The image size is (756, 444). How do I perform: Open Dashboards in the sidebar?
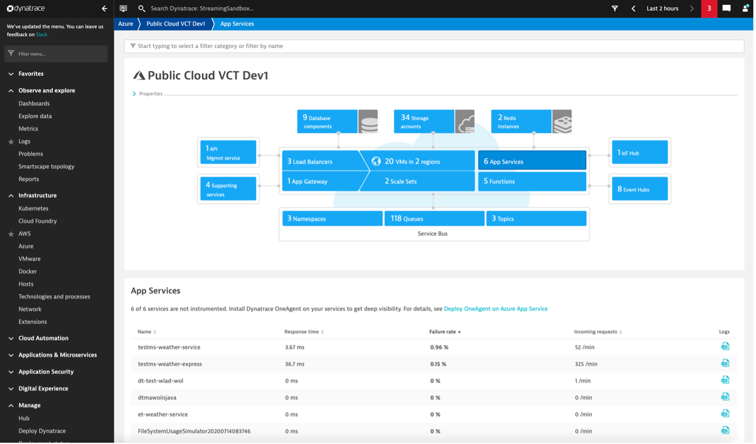click(x=34, y=103)
